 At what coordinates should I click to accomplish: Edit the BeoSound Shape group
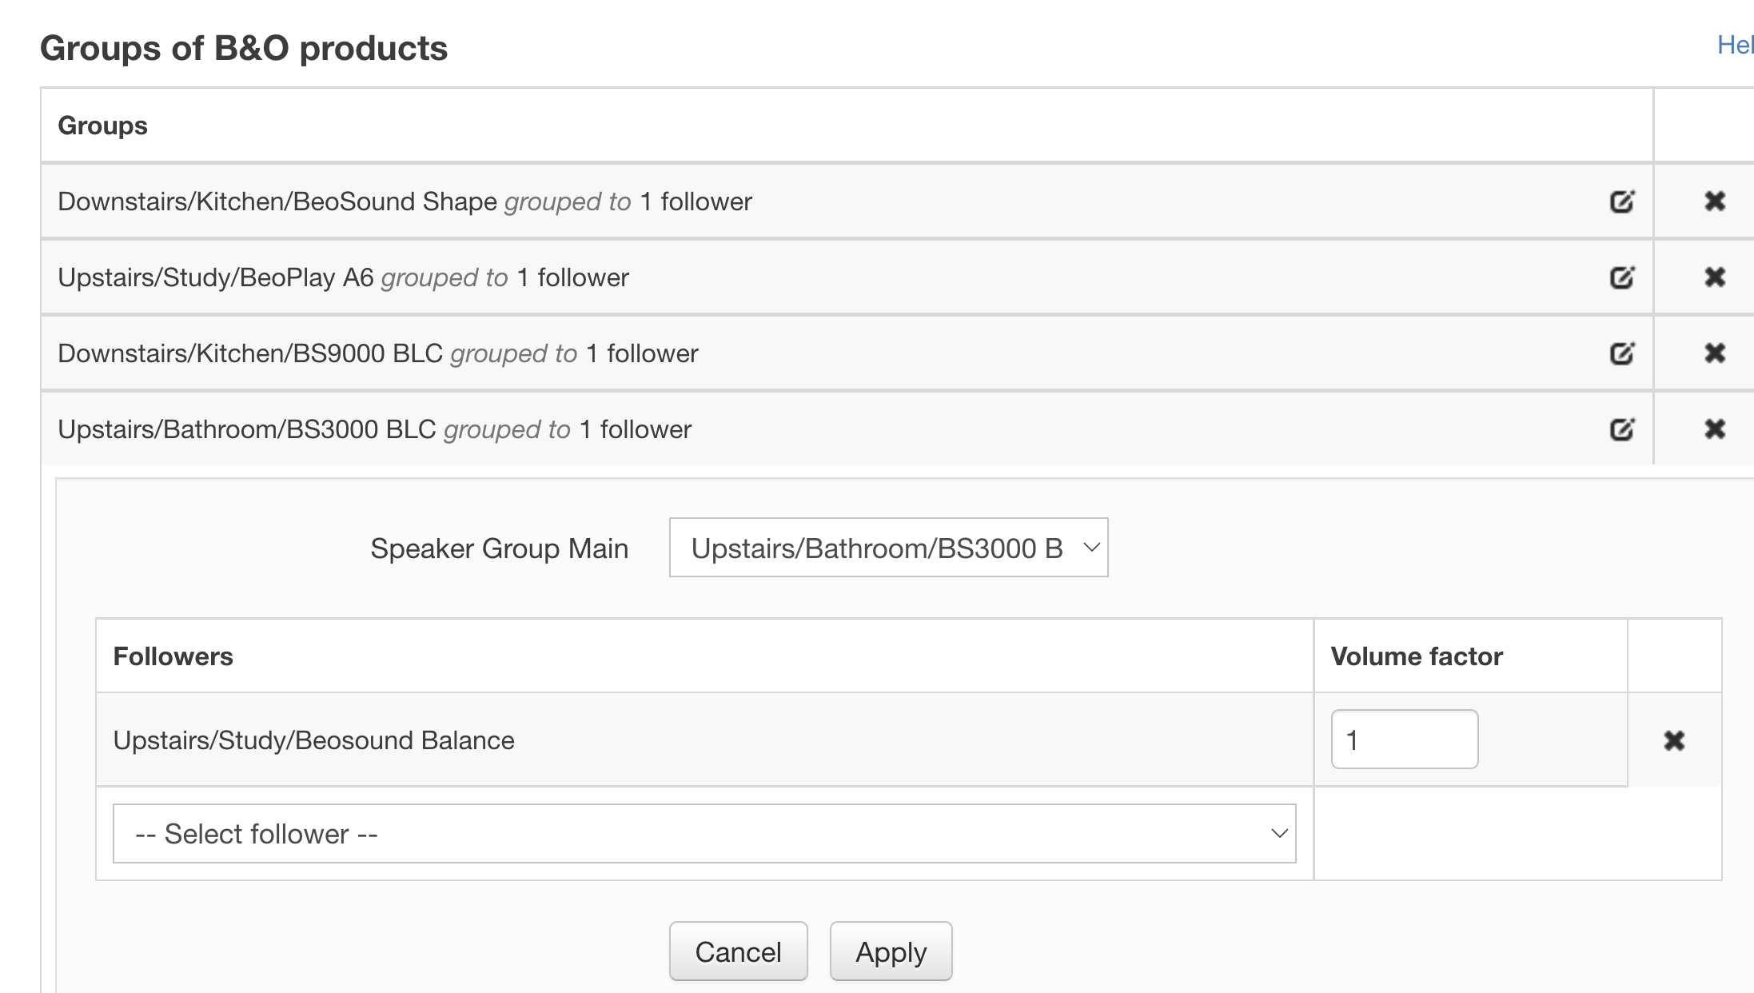(1622, 201)
